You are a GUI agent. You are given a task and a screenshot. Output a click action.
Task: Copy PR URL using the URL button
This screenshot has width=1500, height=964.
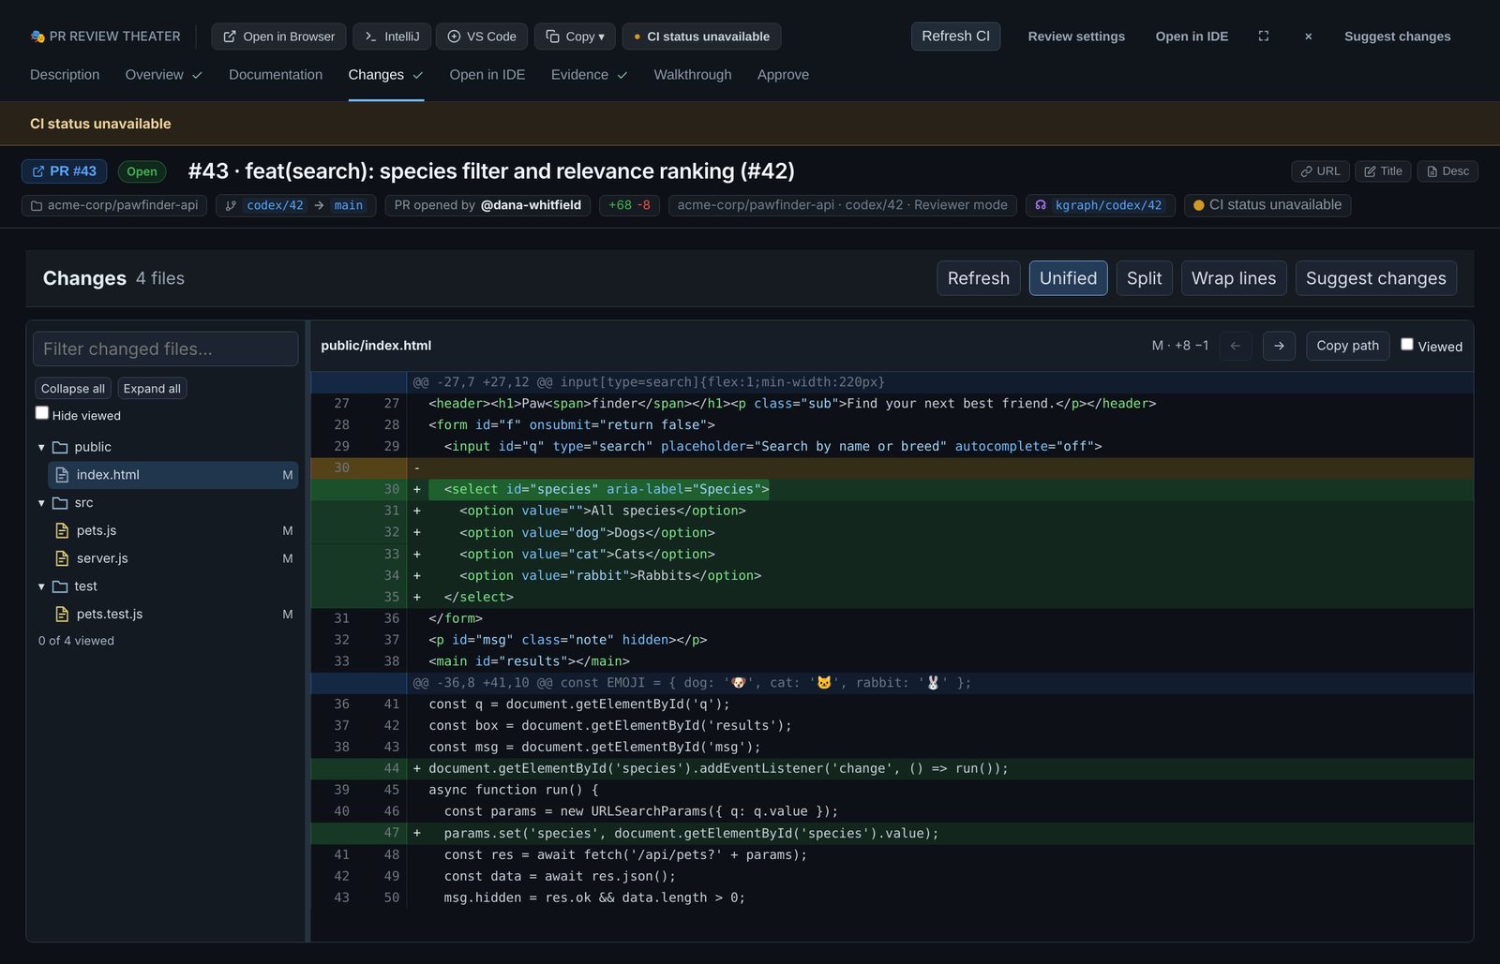1320,171
